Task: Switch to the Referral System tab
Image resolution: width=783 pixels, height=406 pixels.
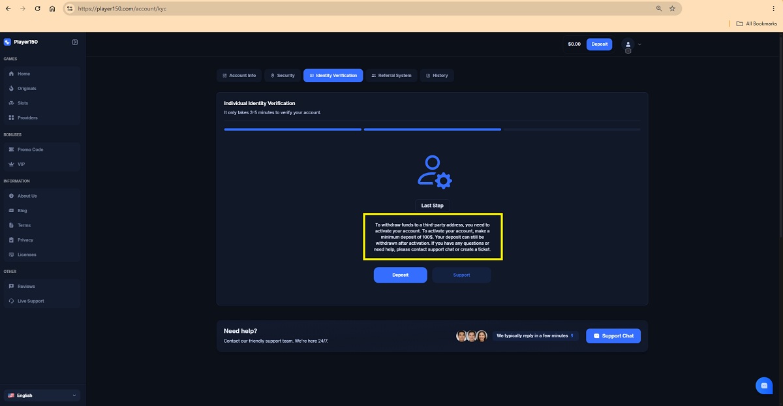Action: click(x=391, y=75)
